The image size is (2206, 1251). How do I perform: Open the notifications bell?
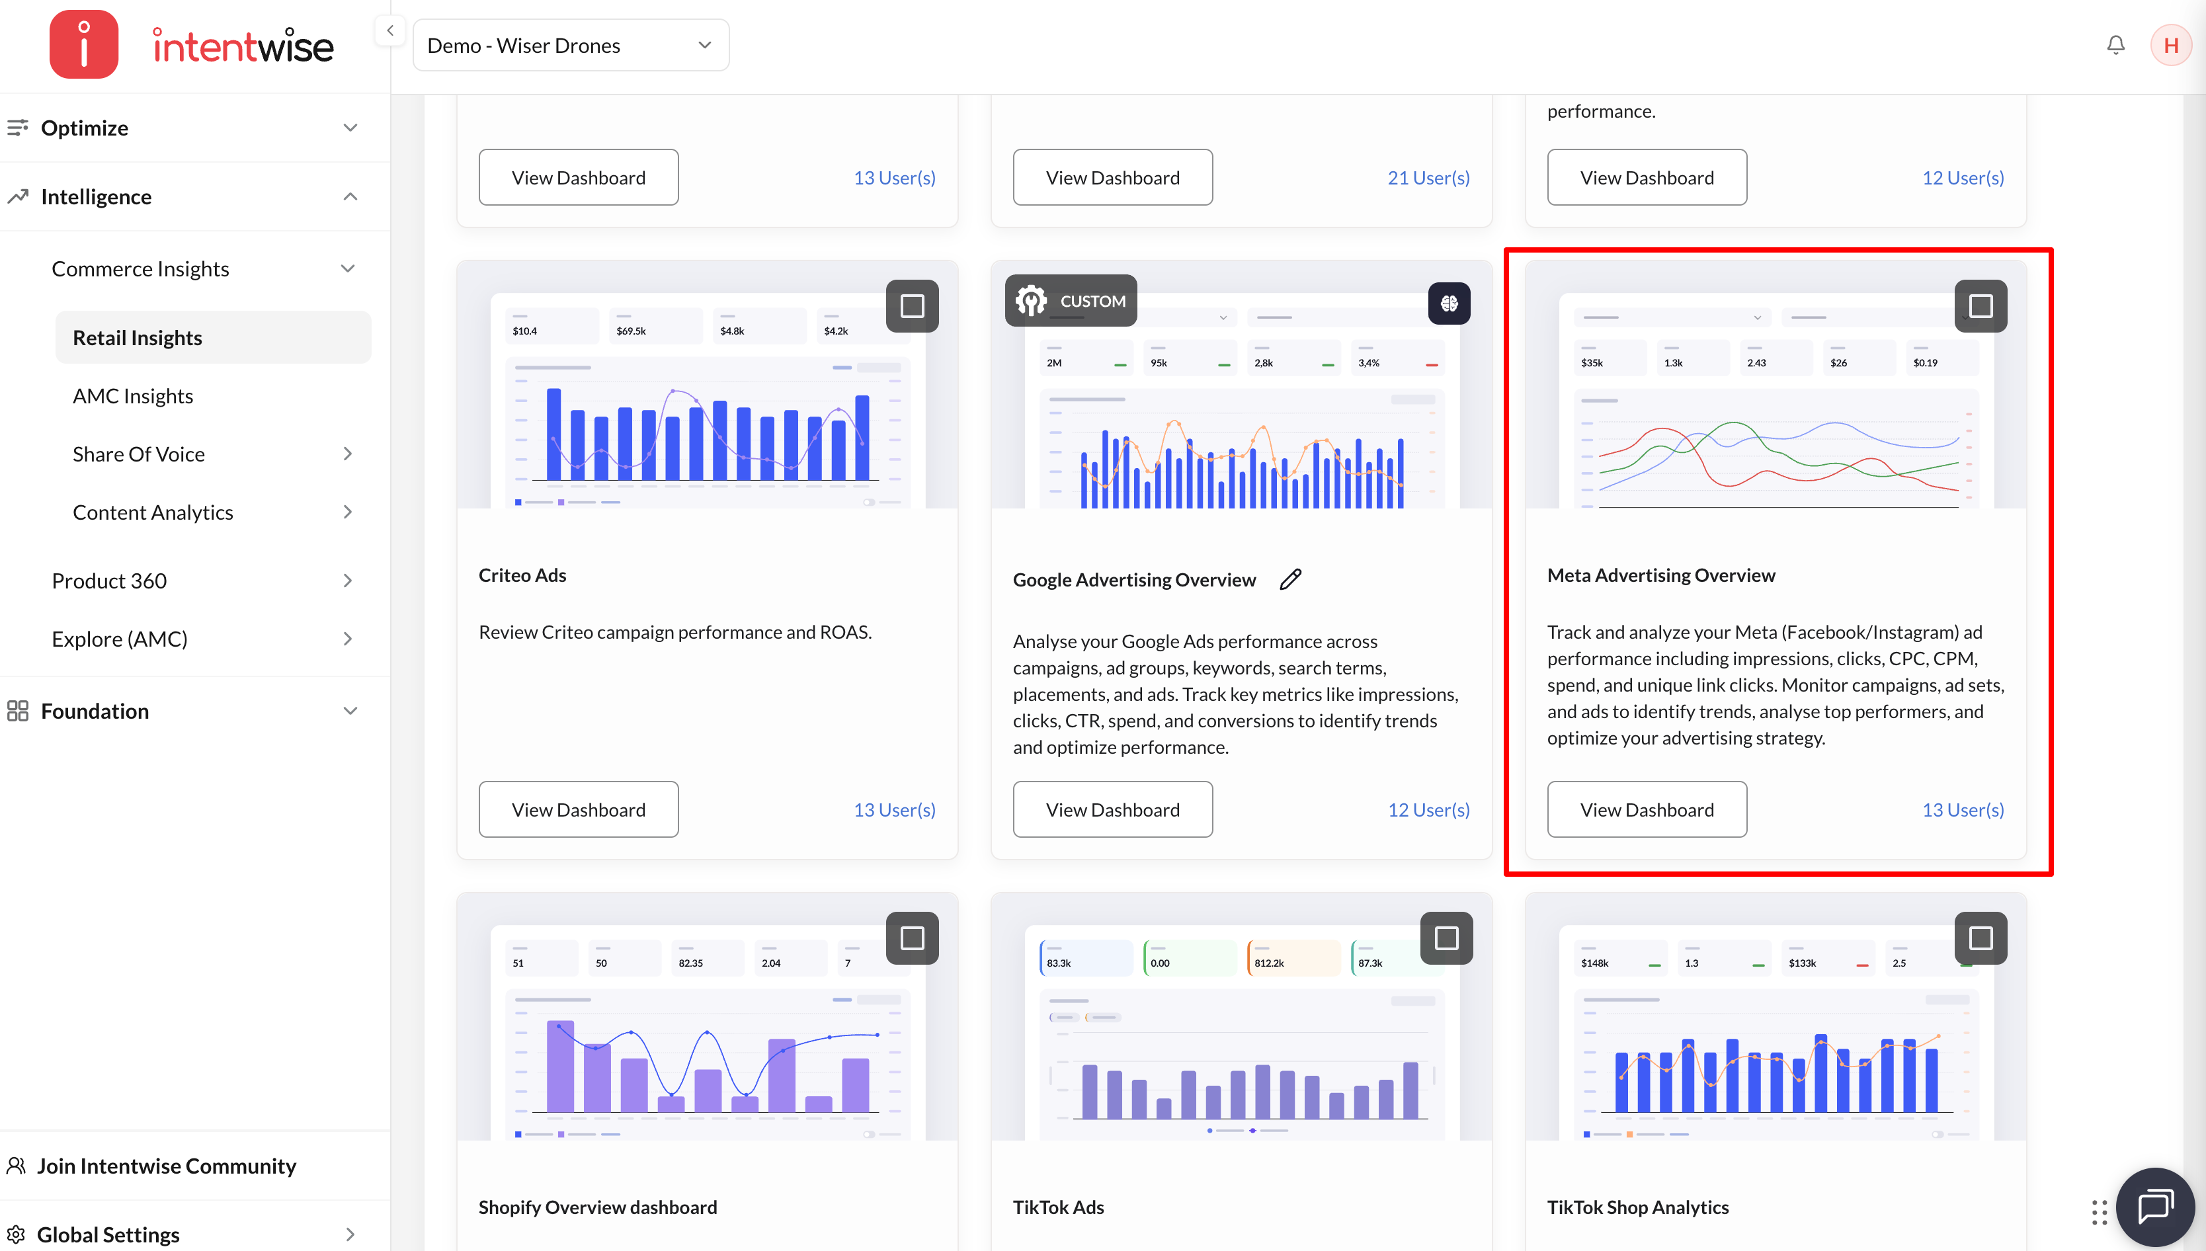point(2116,45)
